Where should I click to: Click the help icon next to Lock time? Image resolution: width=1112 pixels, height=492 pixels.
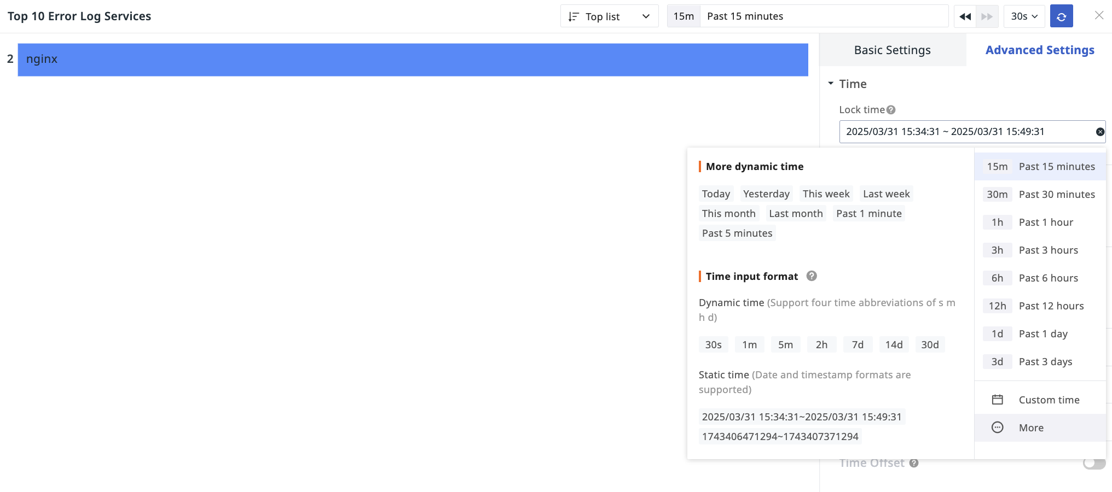[x=891, y=110]
